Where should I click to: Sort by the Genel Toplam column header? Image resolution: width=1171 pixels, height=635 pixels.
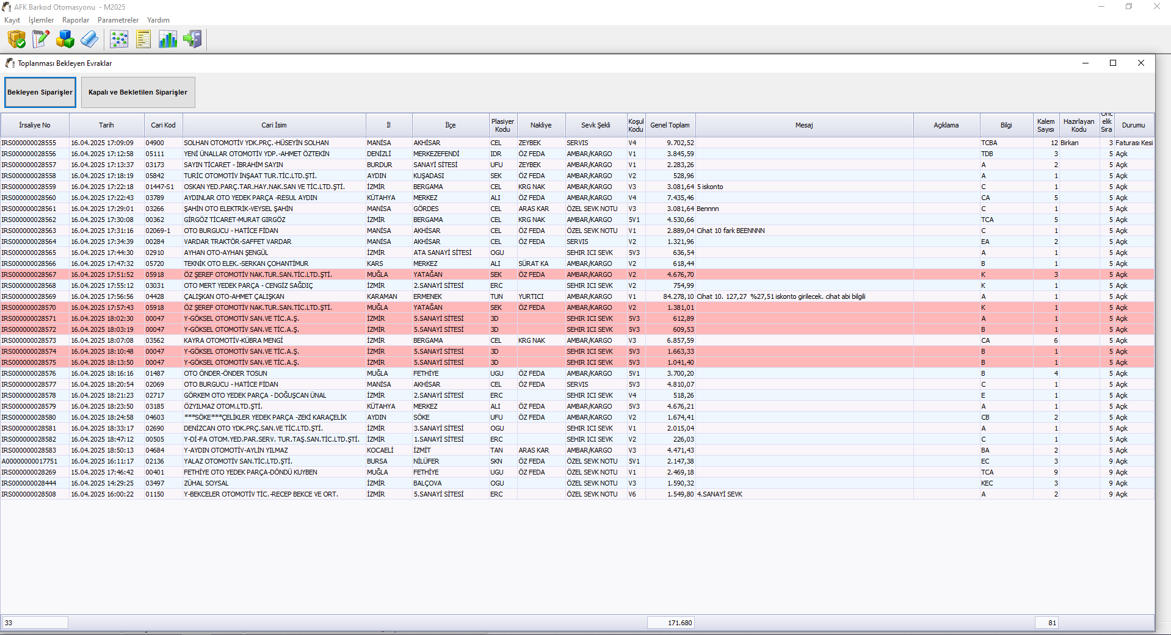(x=670, y=125)
